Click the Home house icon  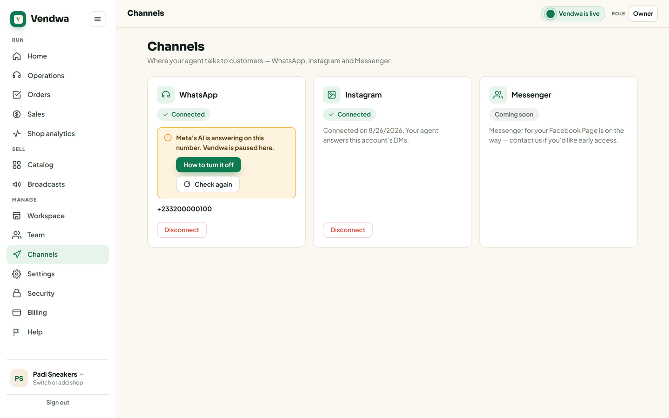tap(17, 56)
